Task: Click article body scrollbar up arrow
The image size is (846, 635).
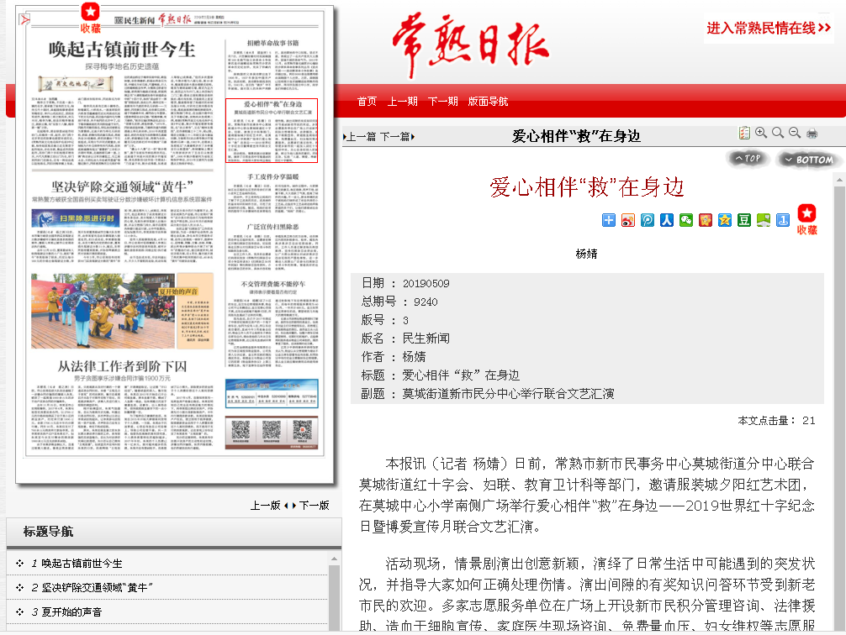Action: point(839,180)
